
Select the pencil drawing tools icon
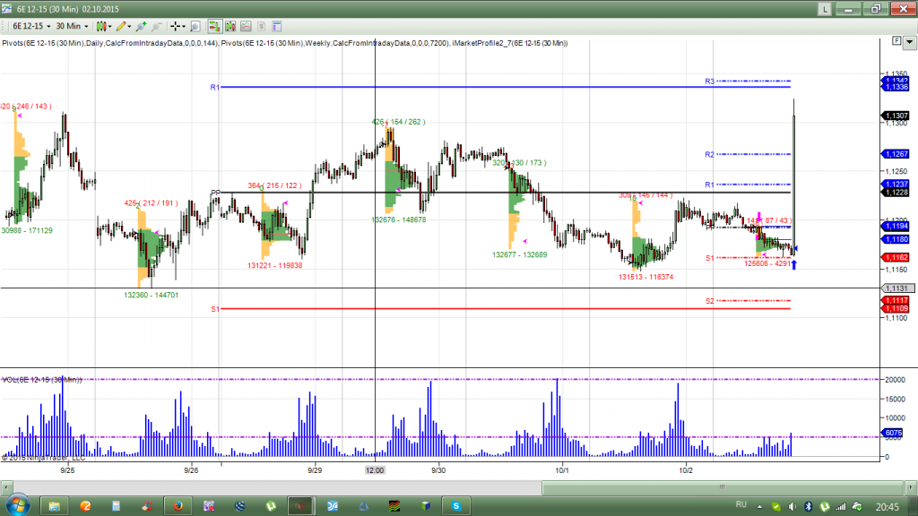(123, 27)
